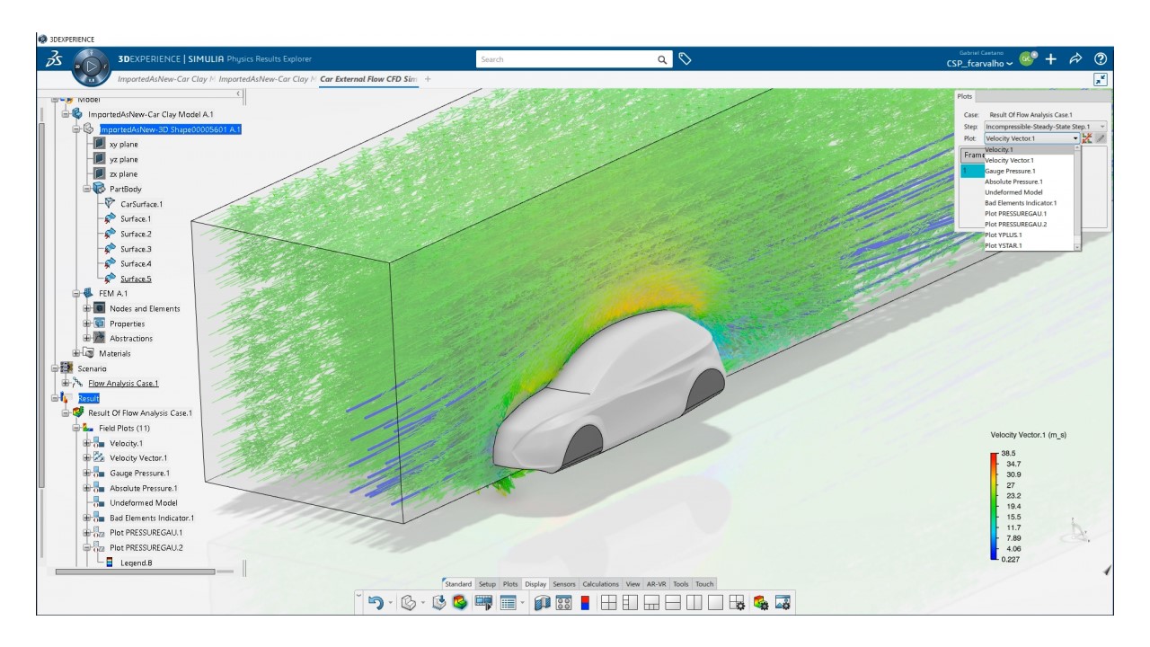Screen dimensions: 1150x647
Task: Select Flow Analysis Case.1 in tree
Action: pyautogui.click(x=123, y=384)
